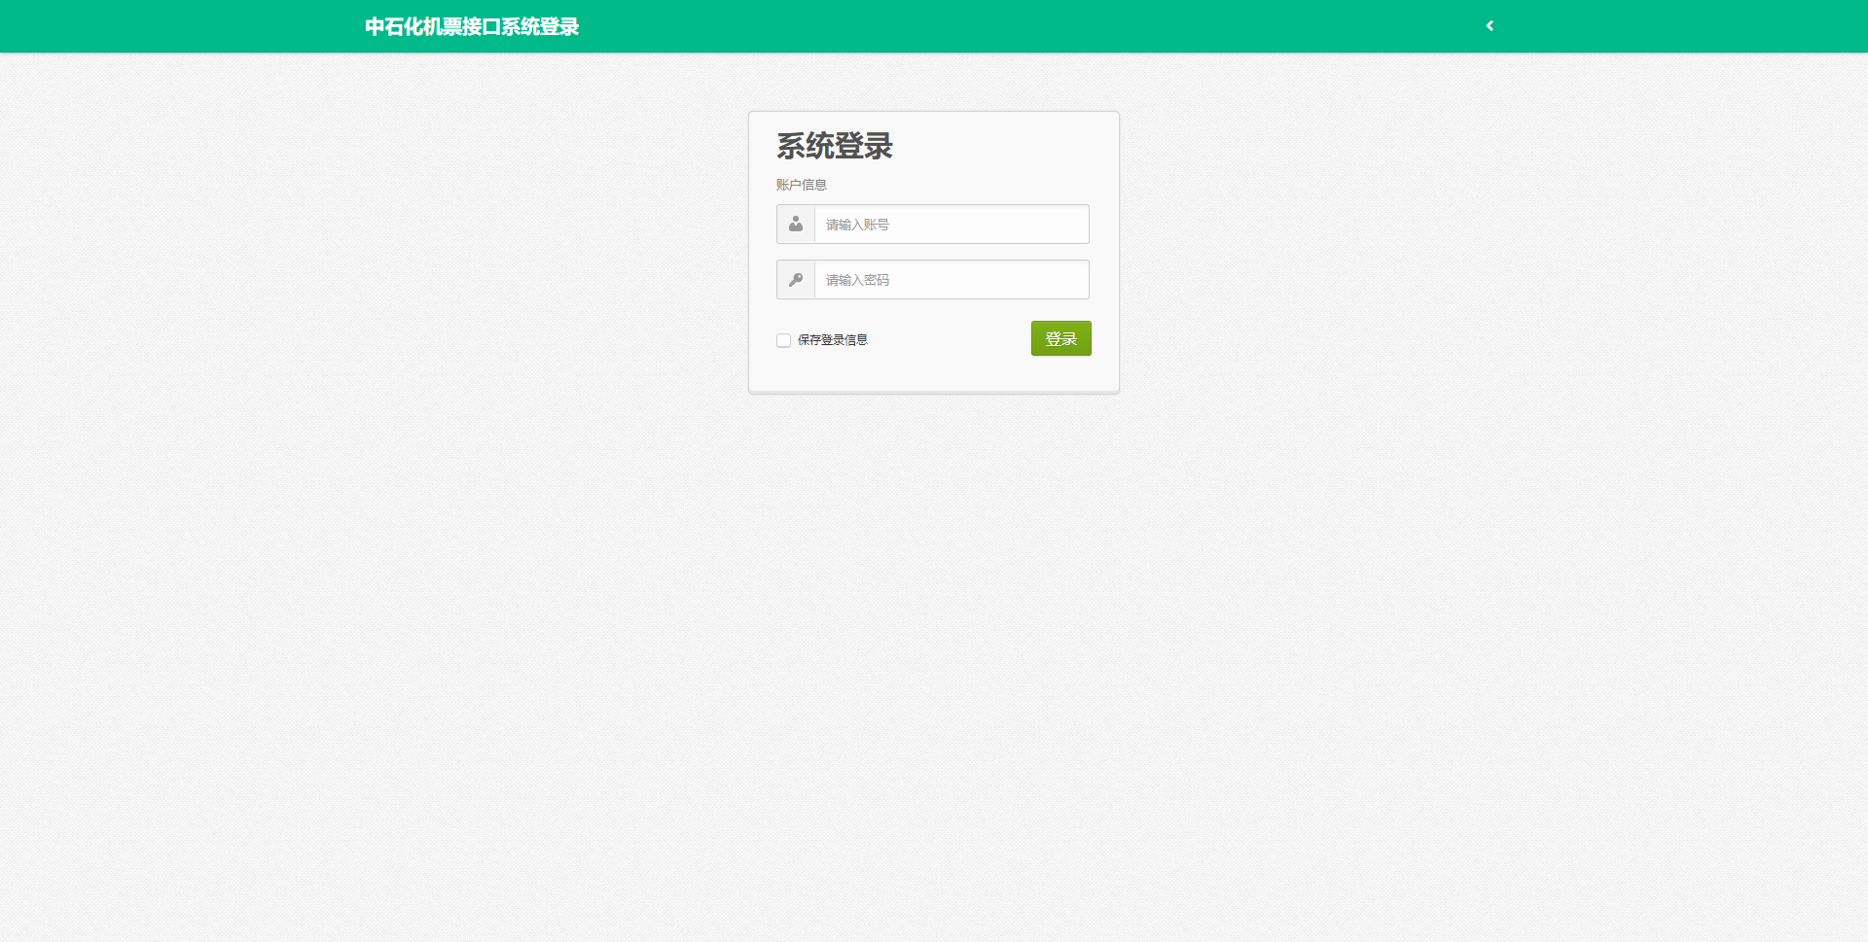Click the 账户信息 label

pos(802,185)
